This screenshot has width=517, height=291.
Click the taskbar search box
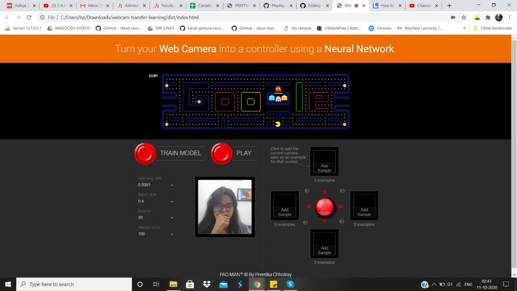74,284
